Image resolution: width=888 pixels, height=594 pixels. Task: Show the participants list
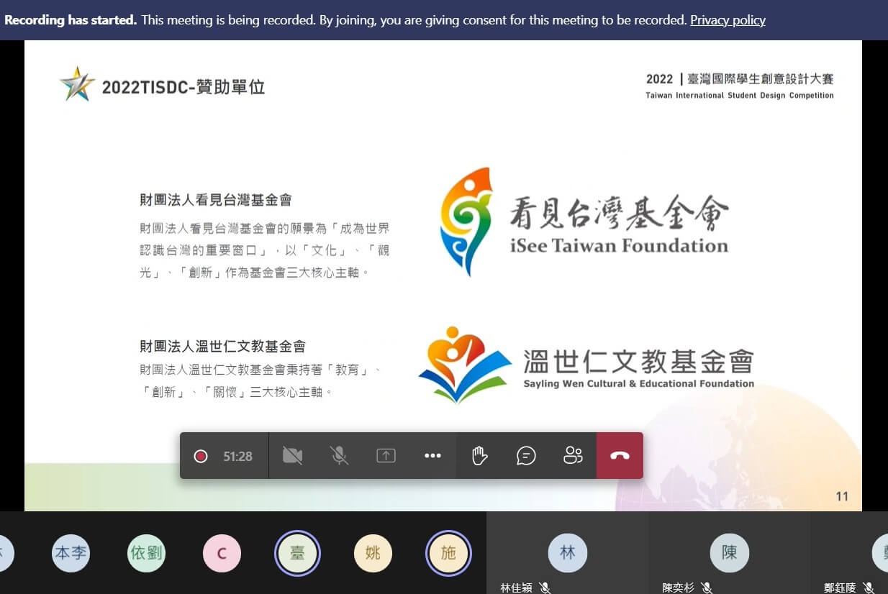tap(573, 456)
